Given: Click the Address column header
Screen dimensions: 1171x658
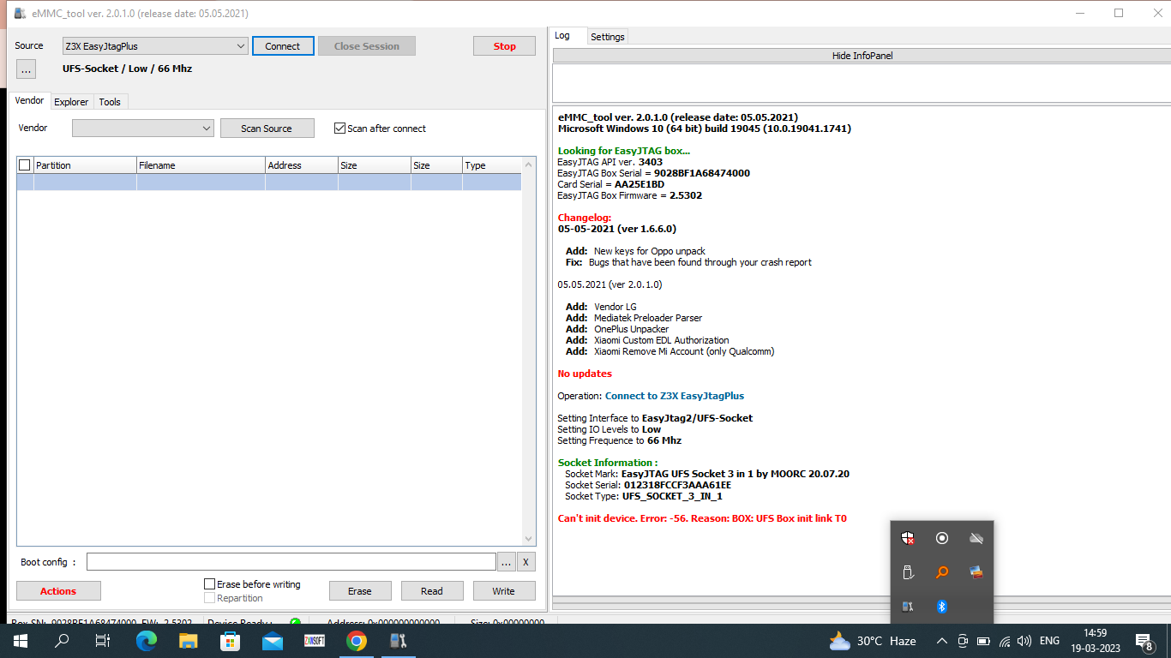Looking at the screenshot, I should pos(302,165).
